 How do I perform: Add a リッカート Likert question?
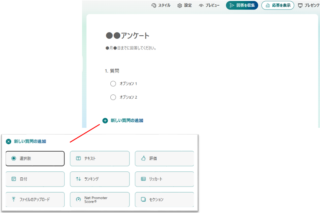(x=164, y=179)
